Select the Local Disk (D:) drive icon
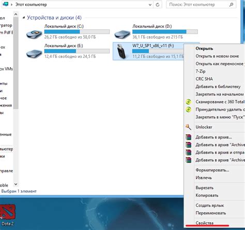Viewport: 245px width, 230px height. (122, 34)
